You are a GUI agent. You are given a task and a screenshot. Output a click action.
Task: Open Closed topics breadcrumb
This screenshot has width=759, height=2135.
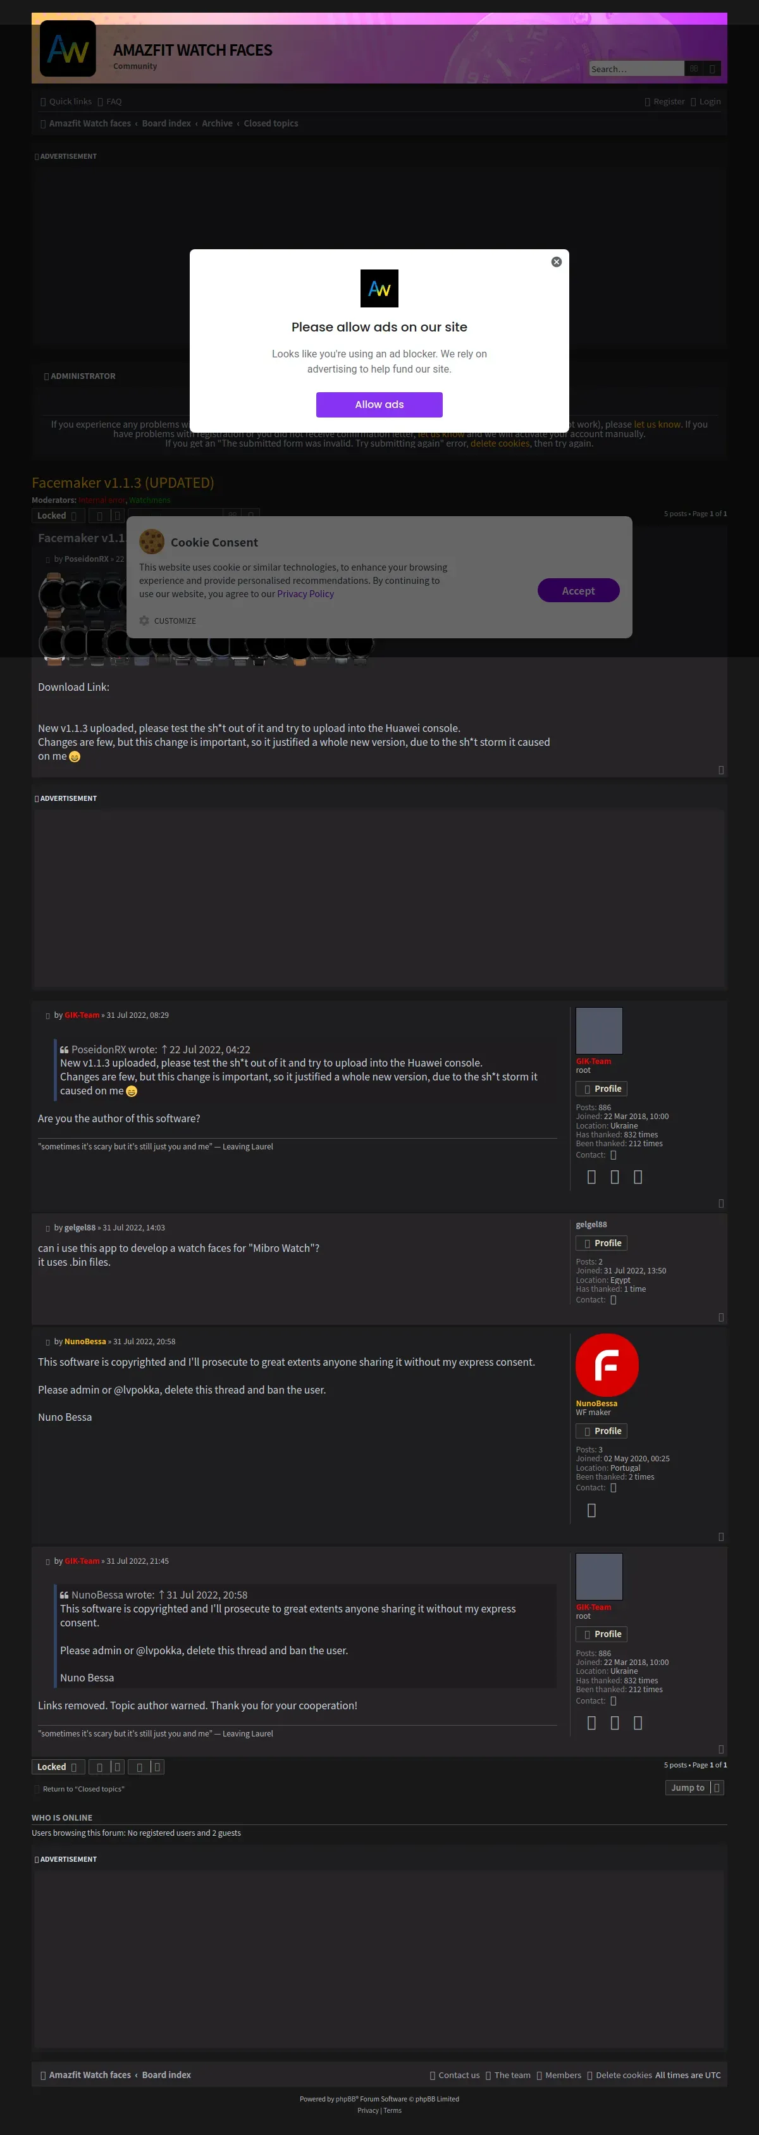[271, 123]
